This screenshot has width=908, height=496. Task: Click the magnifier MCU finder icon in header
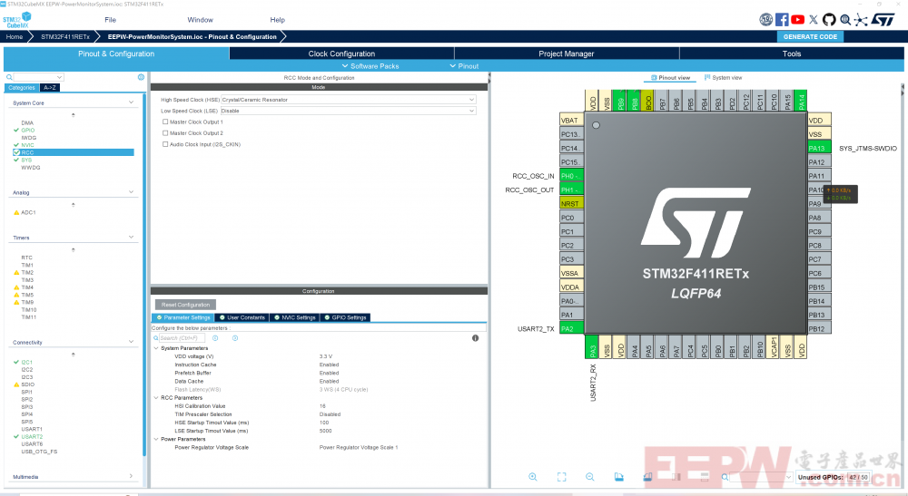pyautogui.click(x=845, y=20)
